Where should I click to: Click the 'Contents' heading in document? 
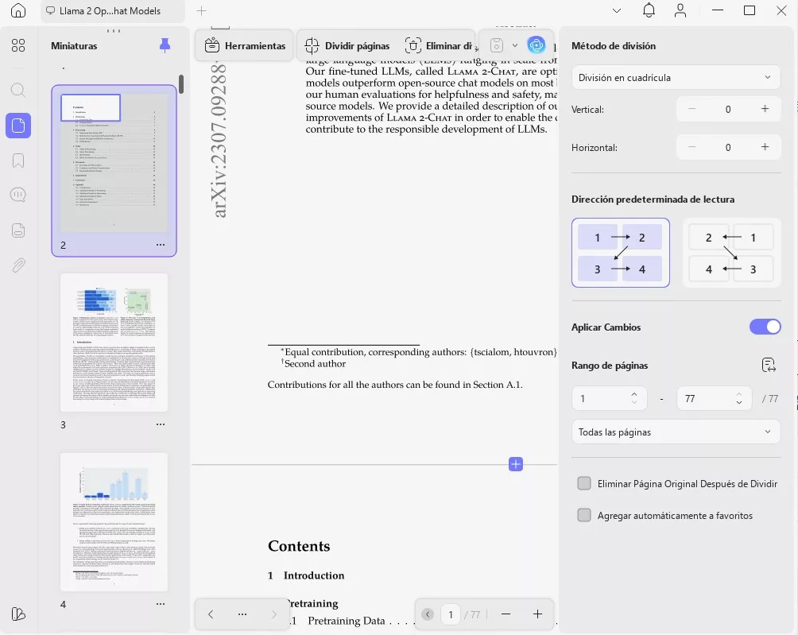[299, 546]
